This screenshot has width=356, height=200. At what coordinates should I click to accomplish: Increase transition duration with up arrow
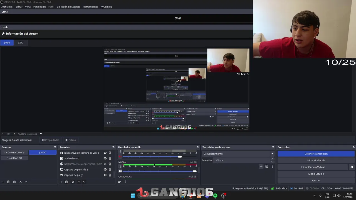click(272, 159)
